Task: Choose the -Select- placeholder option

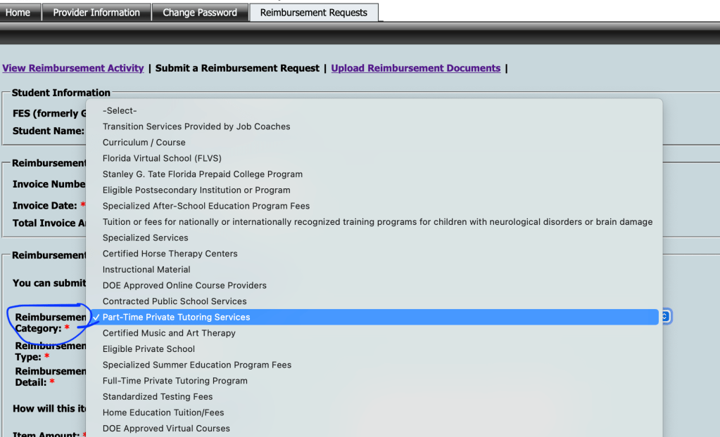Action: [120, 110]
